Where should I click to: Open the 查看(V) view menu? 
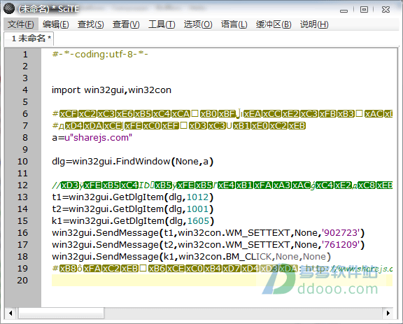(126, 24)
